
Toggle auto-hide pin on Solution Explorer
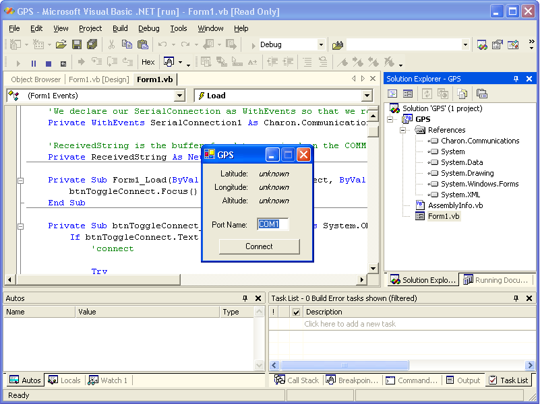516,79
